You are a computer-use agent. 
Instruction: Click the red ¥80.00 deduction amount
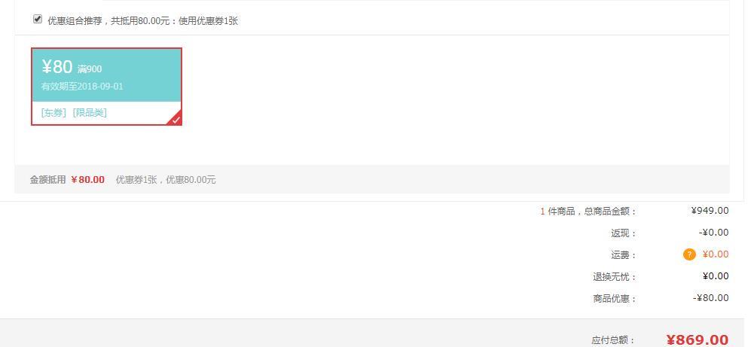tap(87, 180)
